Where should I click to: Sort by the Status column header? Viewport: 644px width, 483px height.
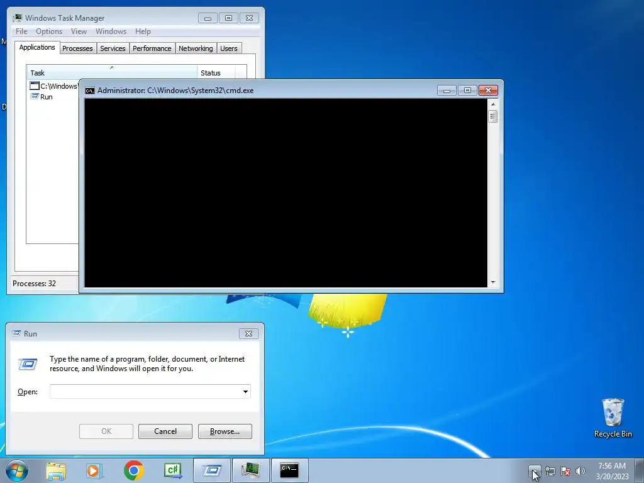coord(216,73)
